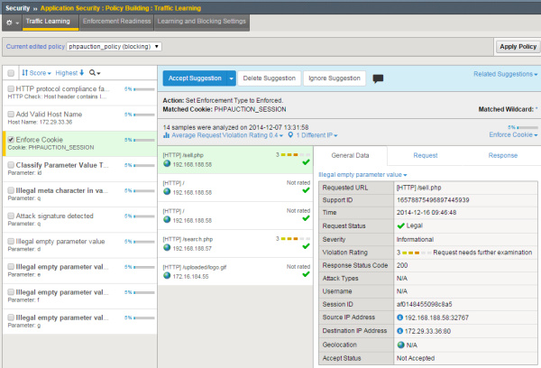Click the Delete Suggestion button

[x=269, y=78]
